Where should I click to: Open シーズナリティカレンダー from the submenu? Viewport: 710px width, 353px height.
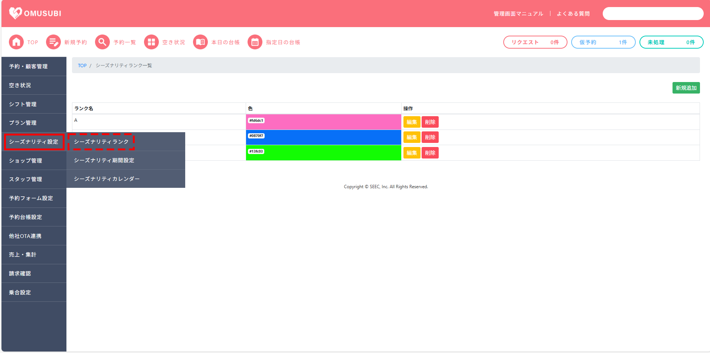[x=107, y=179]
